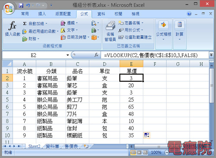This screenshot has height=158, width=216.
Task: Go to the last sheet navigation arrow
Action: (x=19, y=146)
